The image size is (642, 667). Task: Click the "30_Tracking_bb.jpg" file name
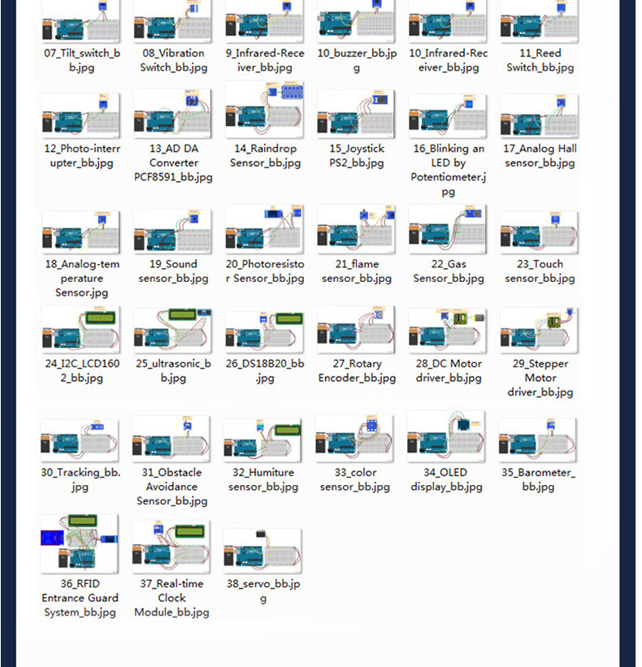[x=80, y=479]
